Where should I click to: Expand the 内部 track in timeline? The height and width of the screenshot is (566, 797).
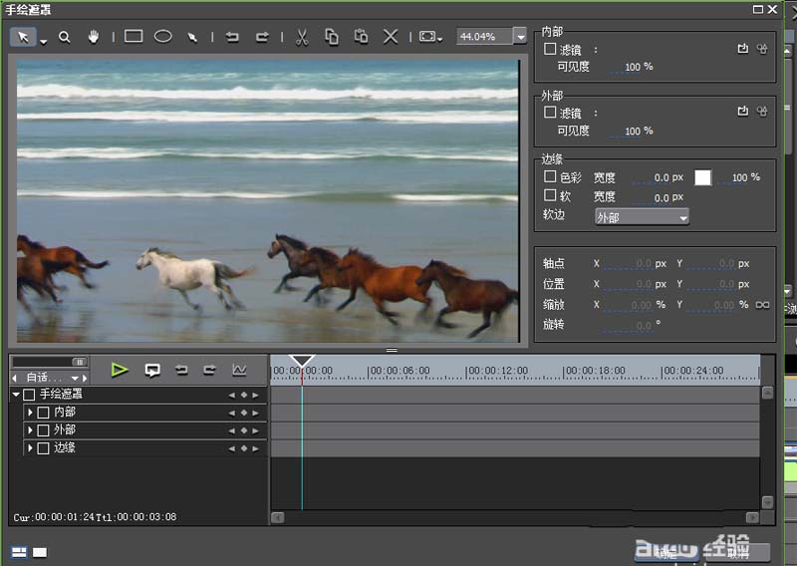click(30, 413)
